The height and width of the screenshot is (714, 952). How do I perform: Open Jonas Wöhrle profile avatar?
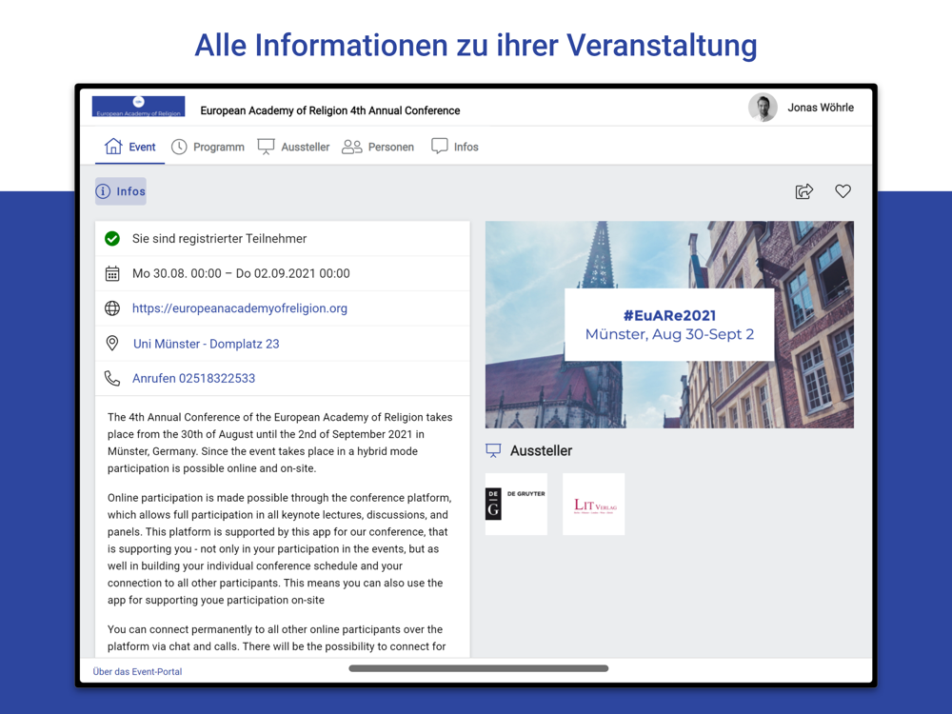pyautogui.click(x=763, y=109)
